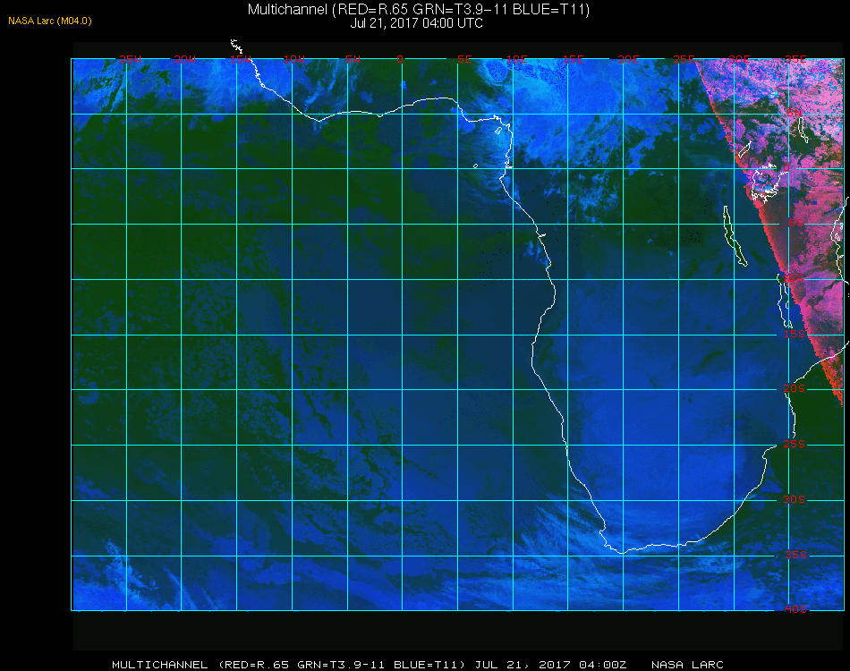Click the "10E" longitude label

516,59
